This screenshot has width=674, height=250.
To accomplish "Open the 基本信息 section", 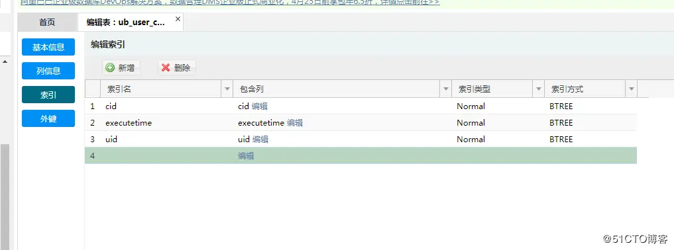I will pos(48,47).
